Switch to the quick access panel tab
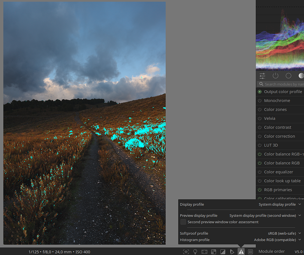The image size is (304, 255). coord(263,76)
